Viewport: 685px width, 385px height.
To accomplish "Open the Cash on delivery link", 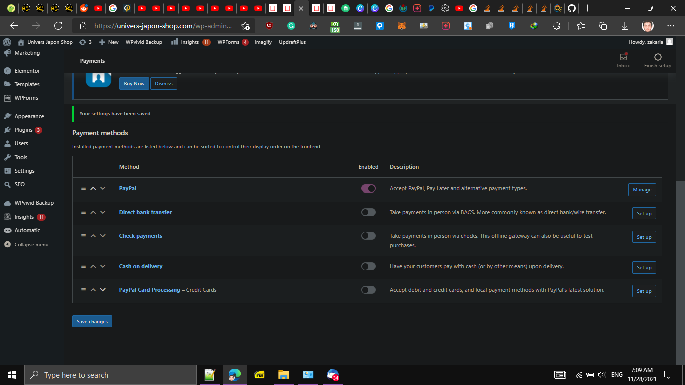I will [x=141, y=266].
